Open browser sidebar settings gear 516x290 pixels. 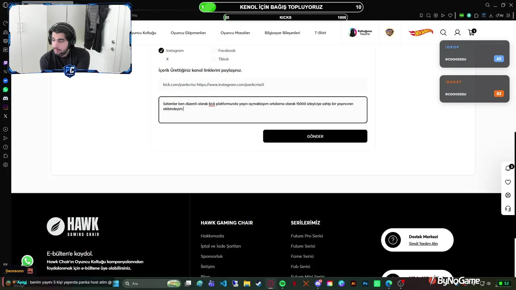click(5, 165)
